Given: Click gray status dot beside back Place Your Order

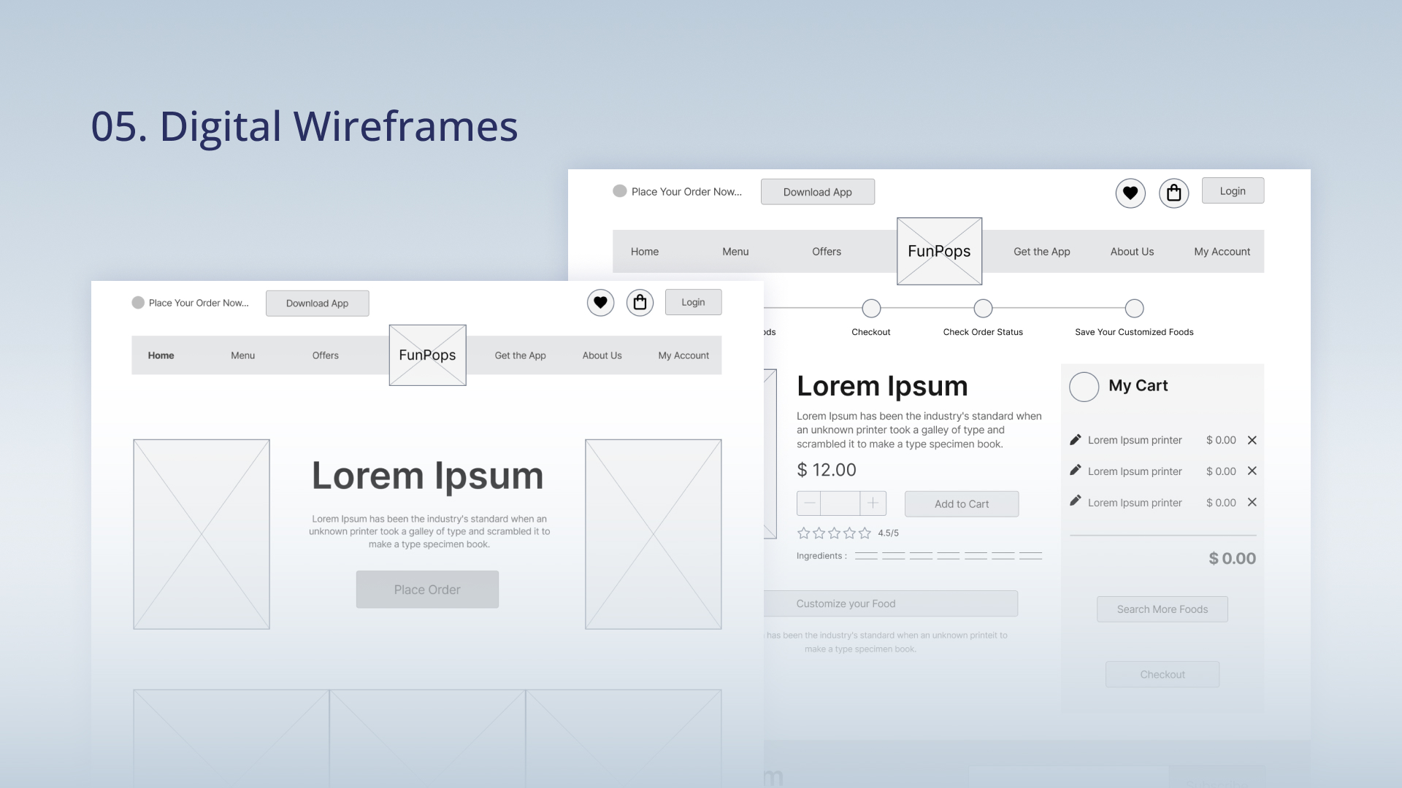Looking at the screenshot, I should tap(620, 191).
